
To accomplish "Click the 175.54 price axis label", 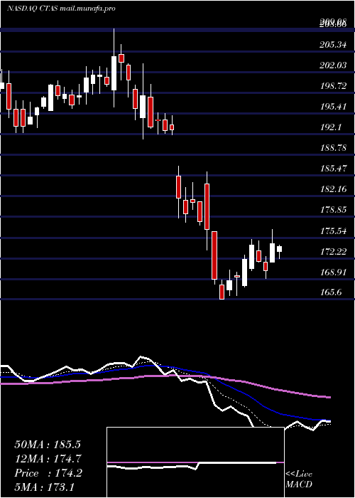I will click(x=332, y=231).
